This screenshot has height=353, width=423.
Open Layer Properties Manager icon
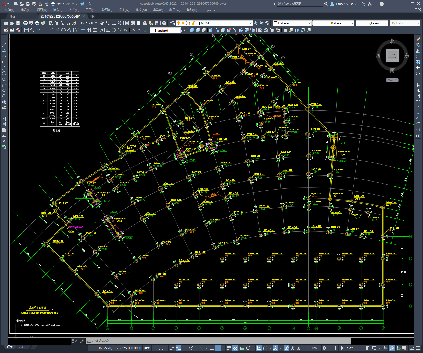[x=173, y=23]
